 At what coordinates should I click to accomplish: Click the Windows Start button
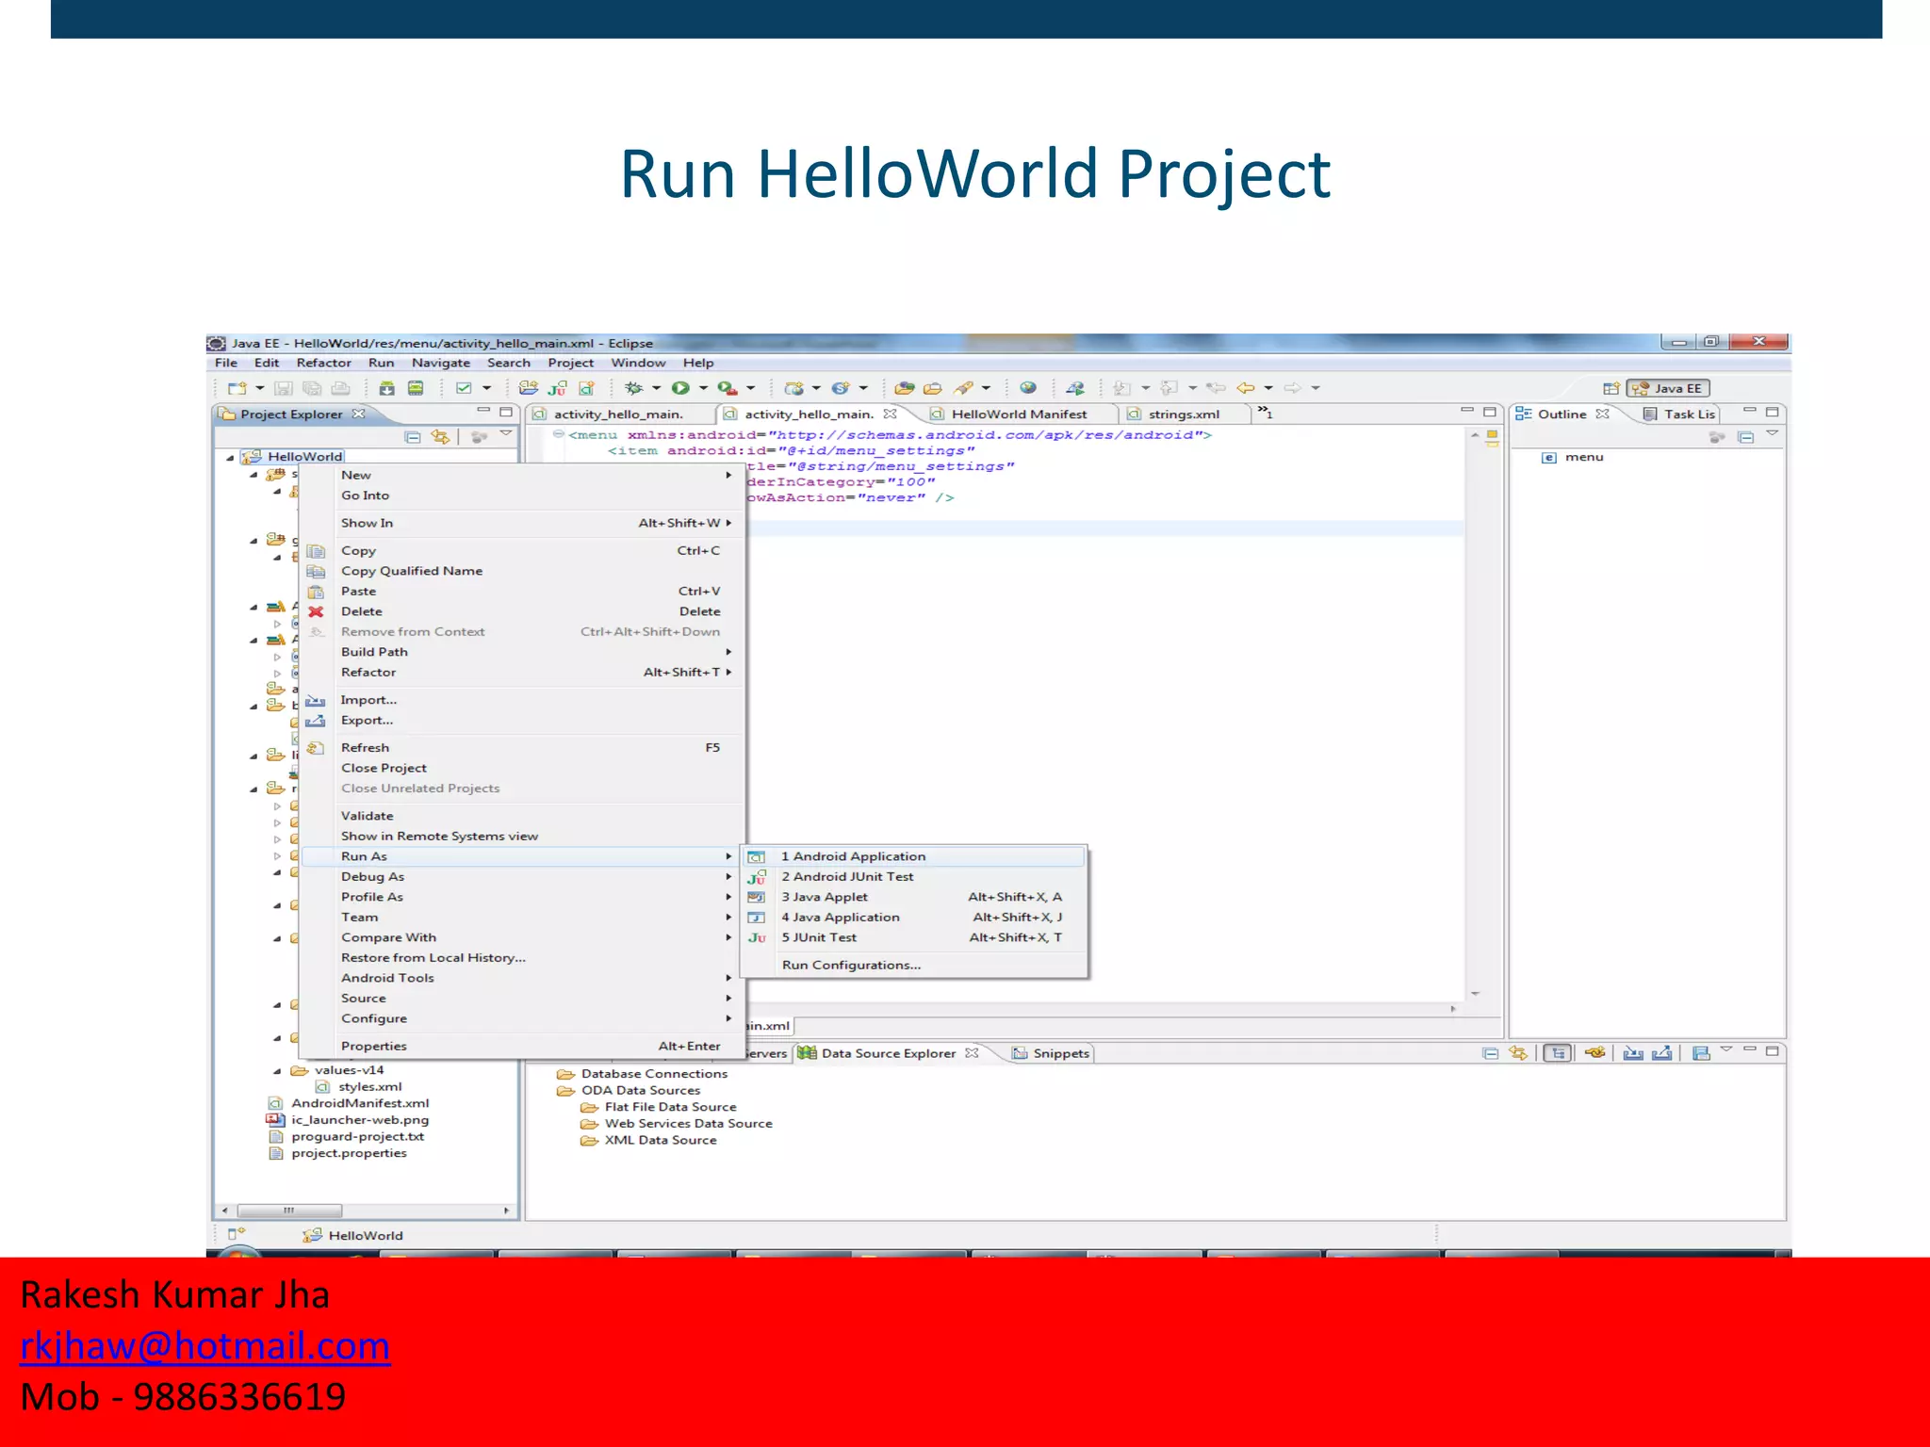pyautogui.click(x=238, y=1251)
